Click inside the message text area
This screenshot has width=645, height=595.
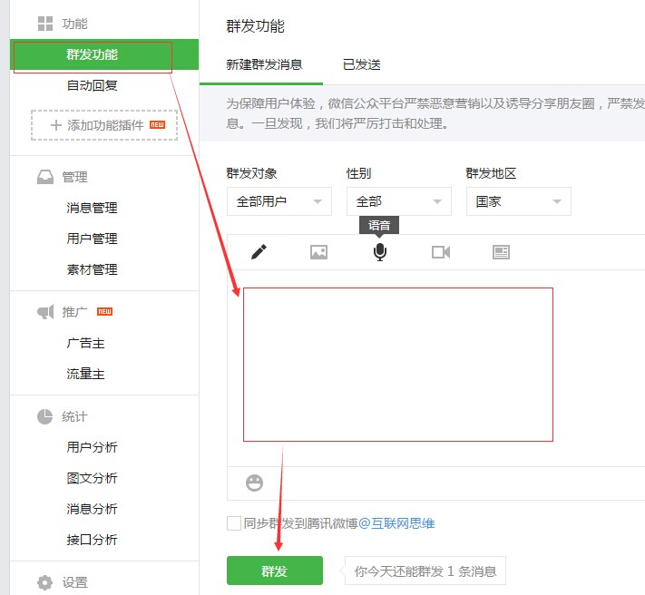point(397,365)
